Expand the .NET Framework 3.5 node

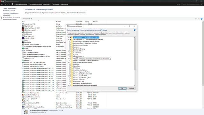point(69,38)
